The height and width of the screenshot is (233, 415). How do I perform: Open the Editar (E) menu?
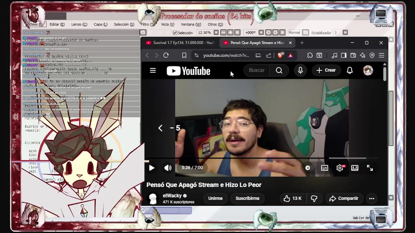pos(57,24)
